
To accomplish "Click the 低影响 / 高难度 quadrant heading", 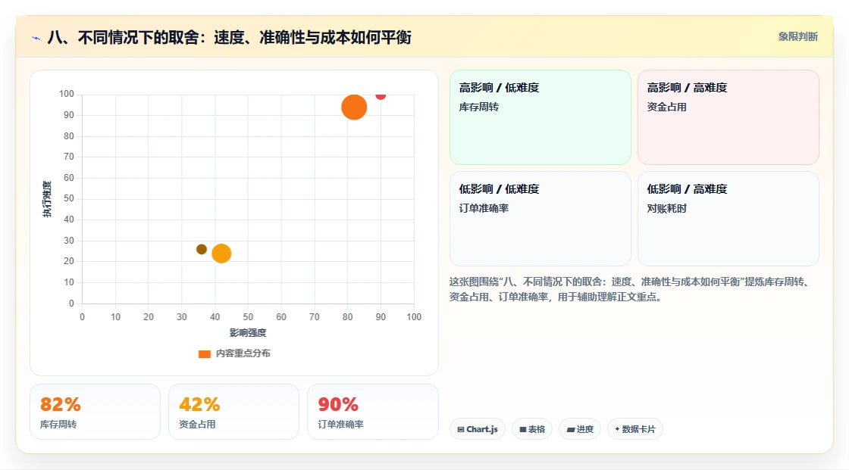I will point(687,188).
